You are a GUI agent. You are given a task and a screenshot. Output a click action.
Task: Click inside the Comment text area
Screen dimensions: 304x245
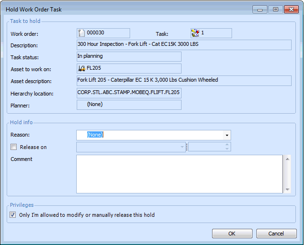tap(180, 174)
